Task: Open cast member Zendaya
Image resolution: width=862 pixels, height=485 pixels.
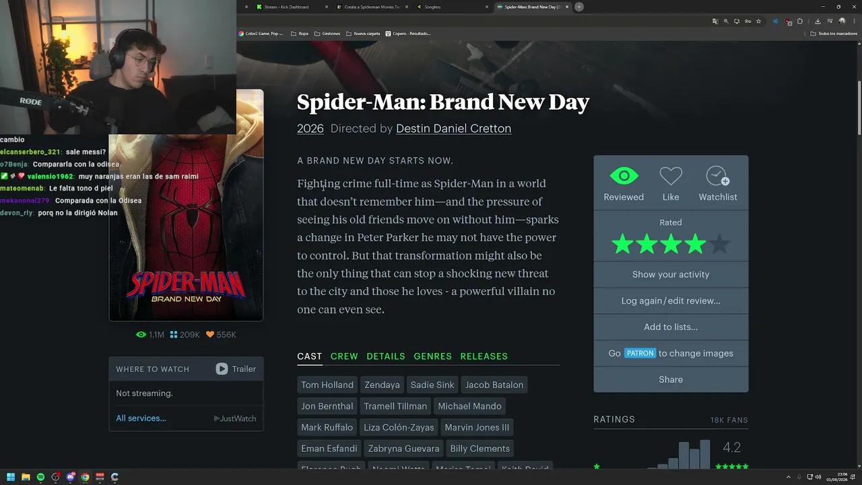Action: pyautogui.click(x=382, y=385)
